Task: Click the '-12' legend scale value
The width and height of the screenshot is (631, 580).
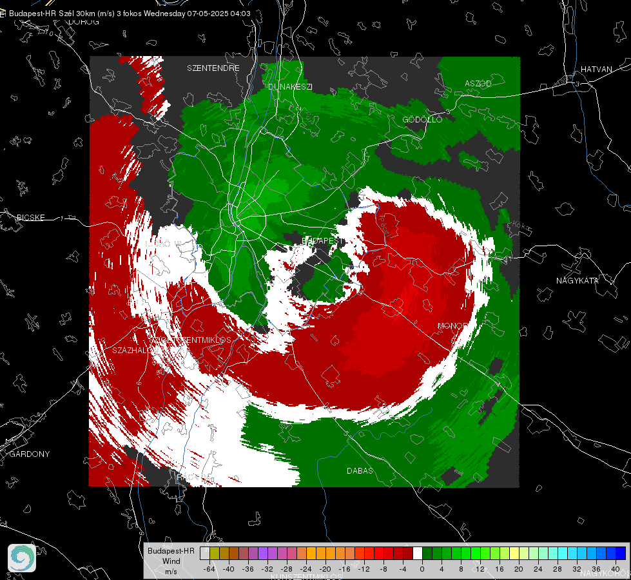Action: coord(364,569)
